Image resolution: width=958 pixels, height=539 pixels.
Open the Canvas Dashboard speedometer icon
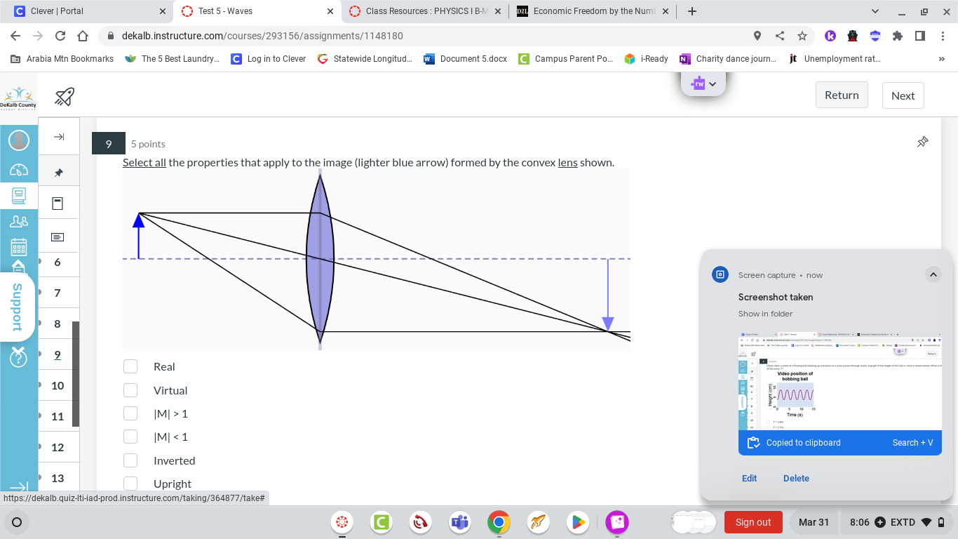pyautogui.click(x=19, y=171)
